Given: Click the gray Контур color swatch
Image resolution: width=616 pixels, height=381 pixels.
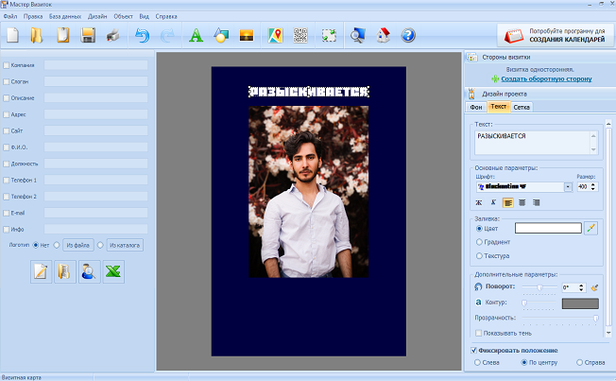Looking at the screenshot, I should [580, 303].
